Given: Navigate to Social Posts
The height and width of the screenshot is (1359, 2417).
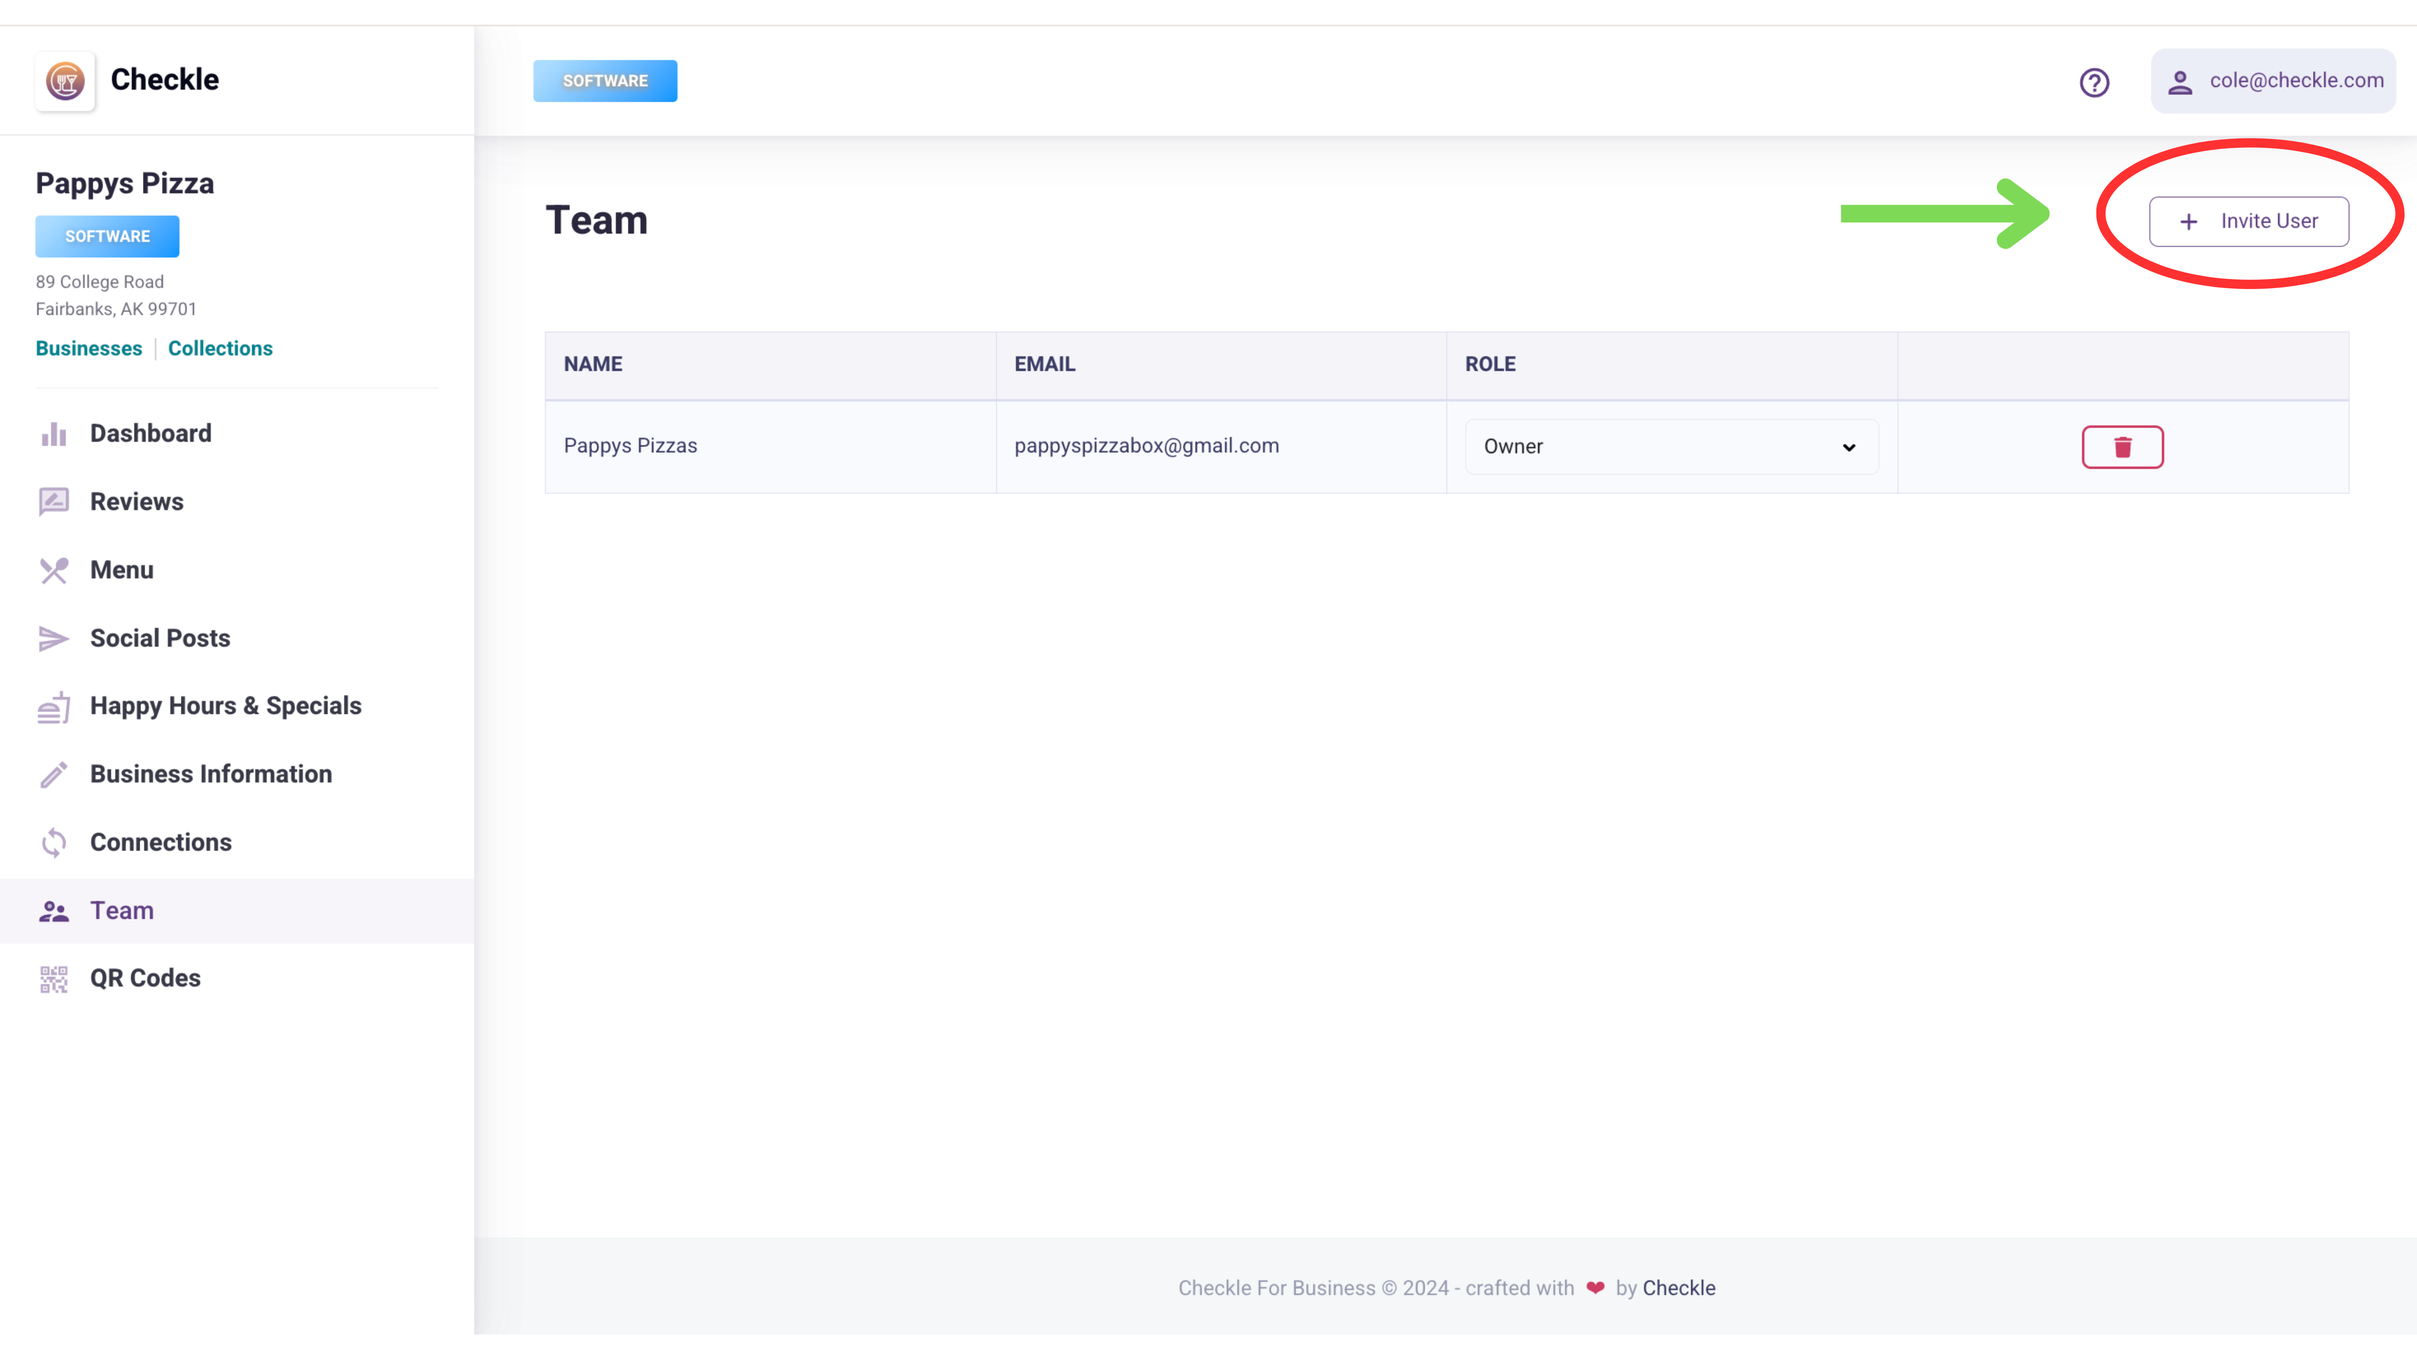Looking at the screenshot, I should tap(160, 639).
